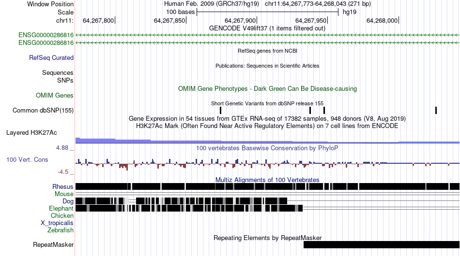Click the H3K27Ac blue signal graph
Screen dimensions: 460x256
pos(267,141)
